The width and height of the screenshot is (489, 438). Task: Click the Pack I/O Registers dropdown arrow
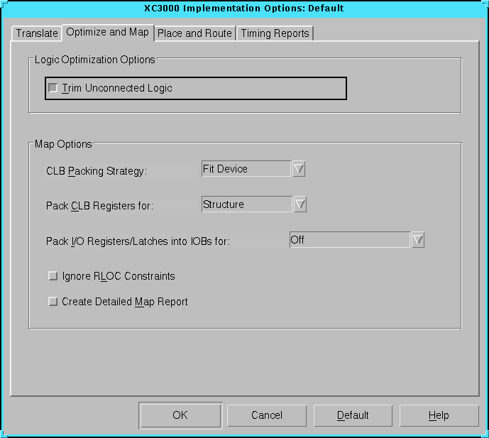(x=418, y=240)
